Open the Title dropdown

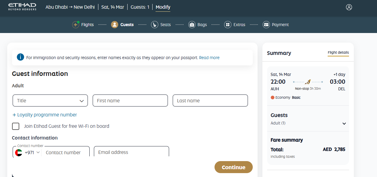click(50, 101)
